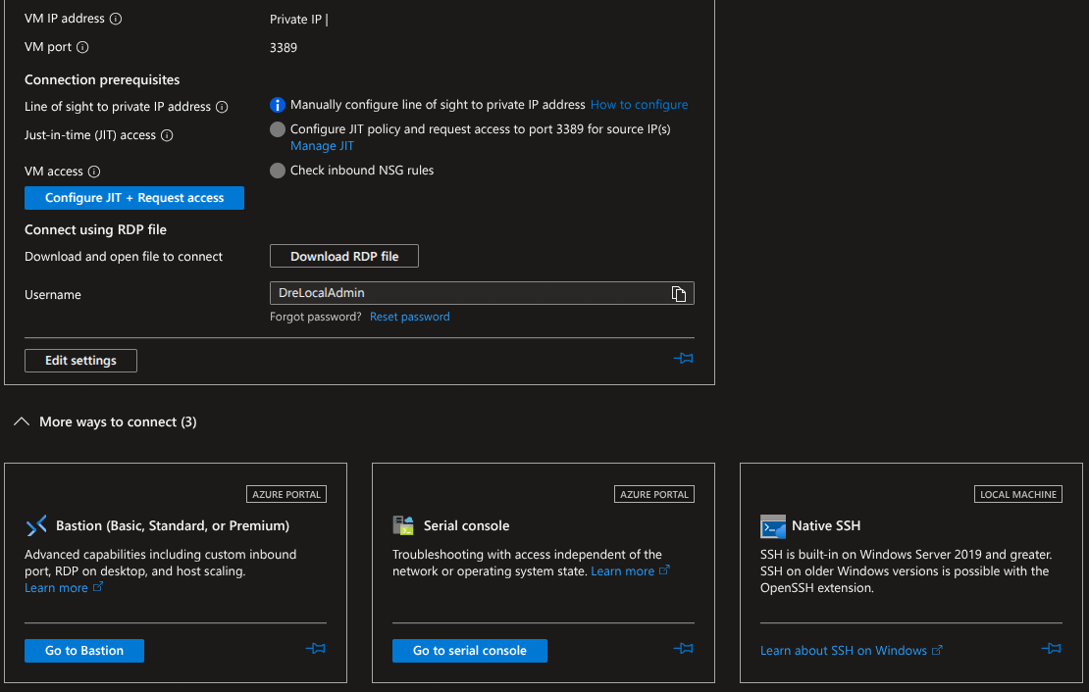This screenshot has width=1089, height=692.
Task: Download the RDP file
Action: click(344, 256)
